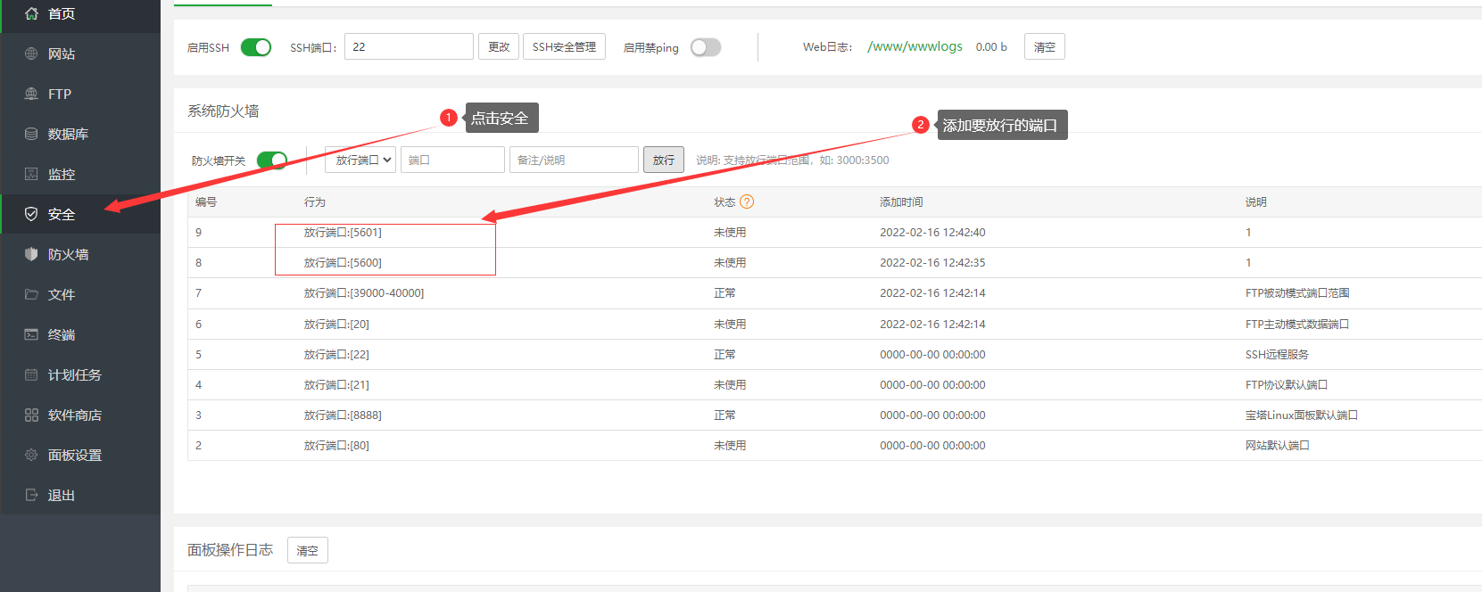Open the 首页 home icon in sidebar
The image size is (1482, 592).
coord(31,13)
